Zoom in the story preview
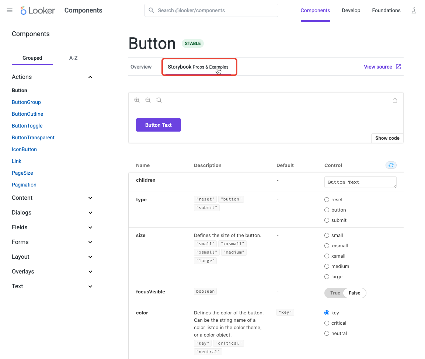Screen dimensions: 425x359 coord(137,100)
